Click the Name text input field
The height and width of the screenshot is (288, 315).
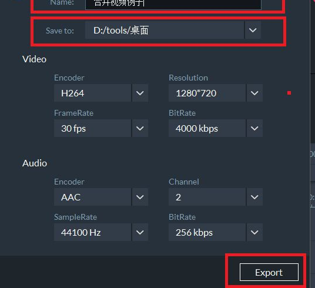coord(173,4)
